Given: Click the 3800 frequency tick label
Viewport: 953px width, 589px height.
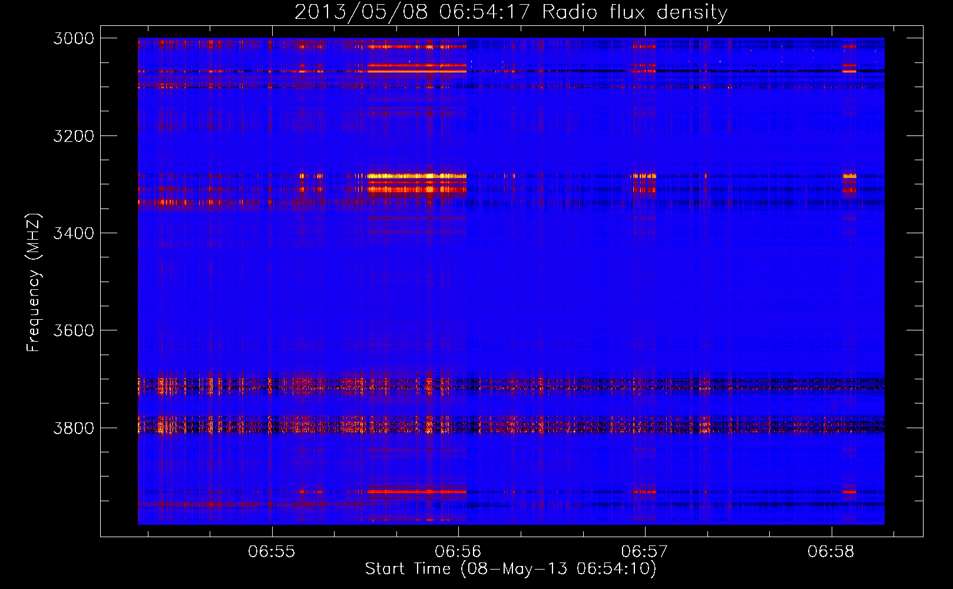Looking at the screenshot, I should 74,428.
